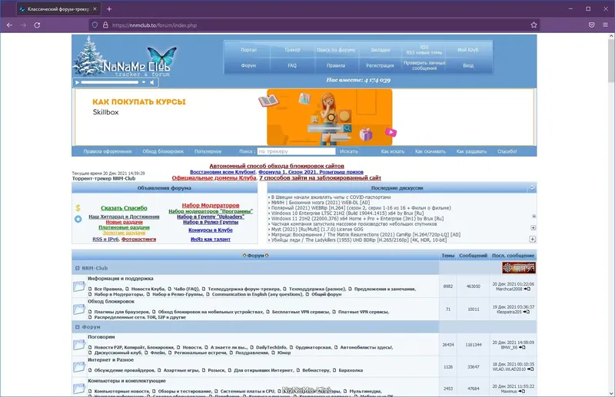Screen dimensions: 615x397
Task: Open the Регистрация menu item
Action: [x=380, y=65]
